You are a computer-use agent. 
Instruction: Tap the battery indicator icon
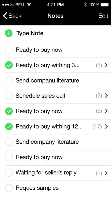coord(105,5)
